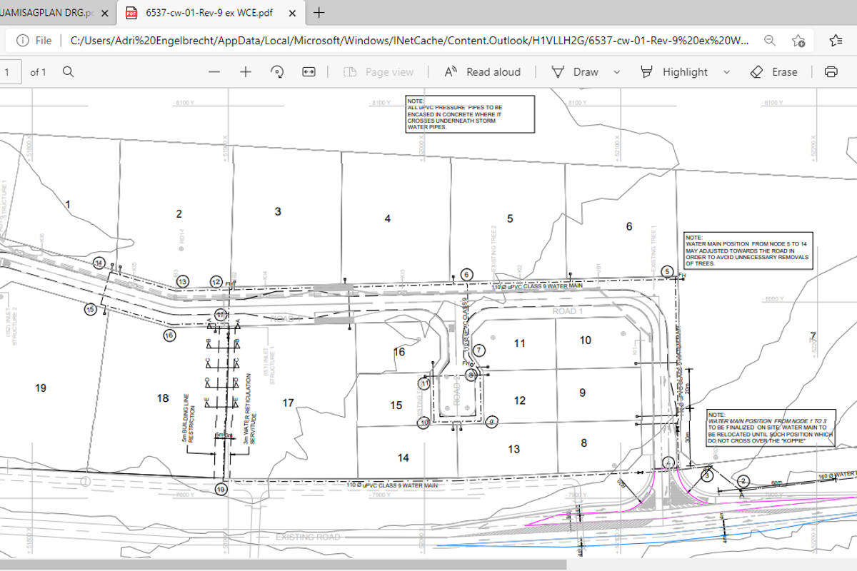This screenshot has width=857, height=571.
Task: Search the PDF with the find icon
Action: coord(69,72)
